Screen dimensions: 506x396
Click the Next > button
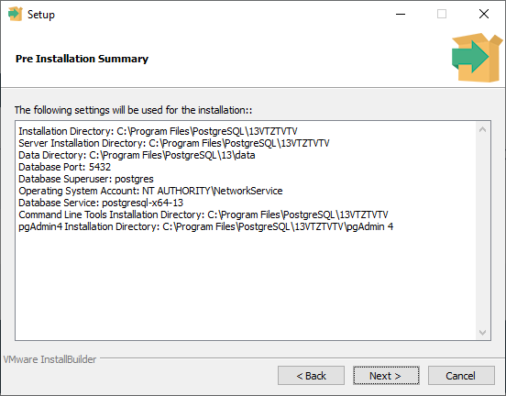[386, 375]
